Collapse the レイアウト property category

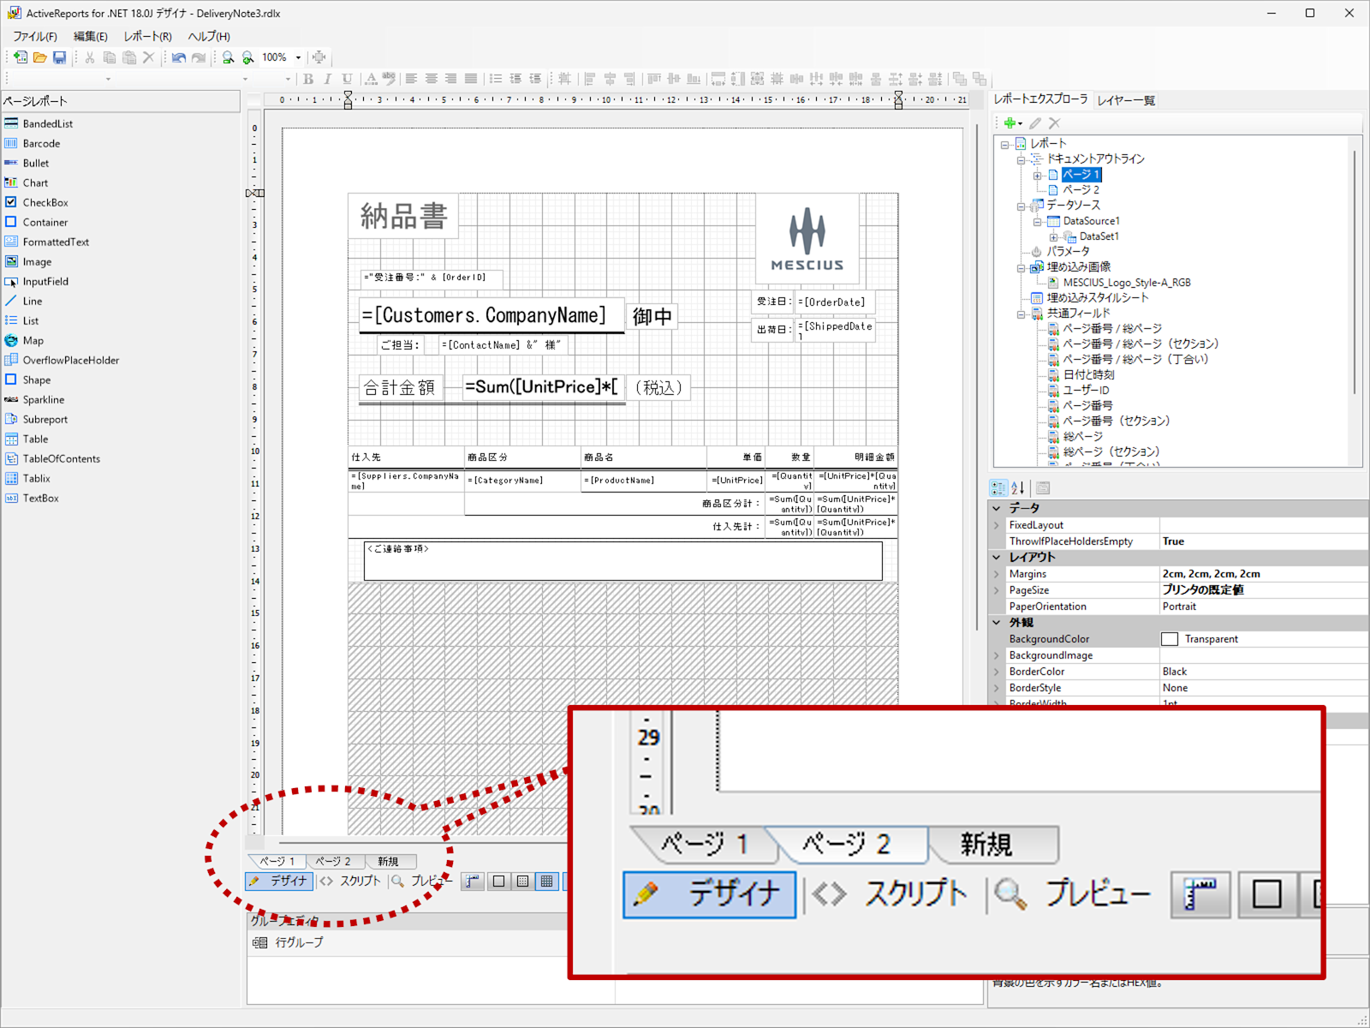tap(997, 557)
